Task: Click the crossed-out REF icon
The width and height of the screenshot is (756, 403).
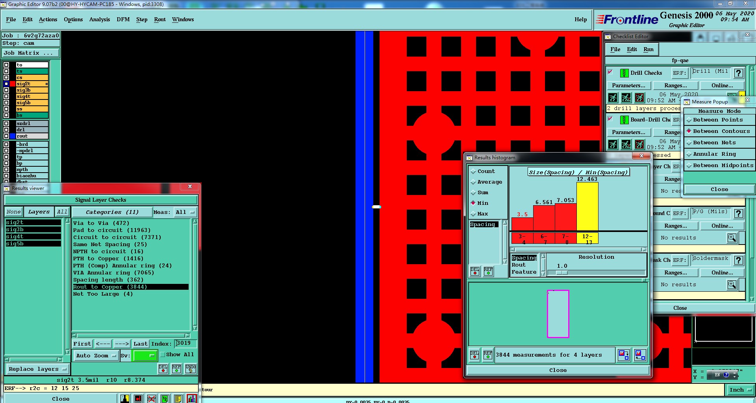Action: pyautogui.click(x=152, y=399)
